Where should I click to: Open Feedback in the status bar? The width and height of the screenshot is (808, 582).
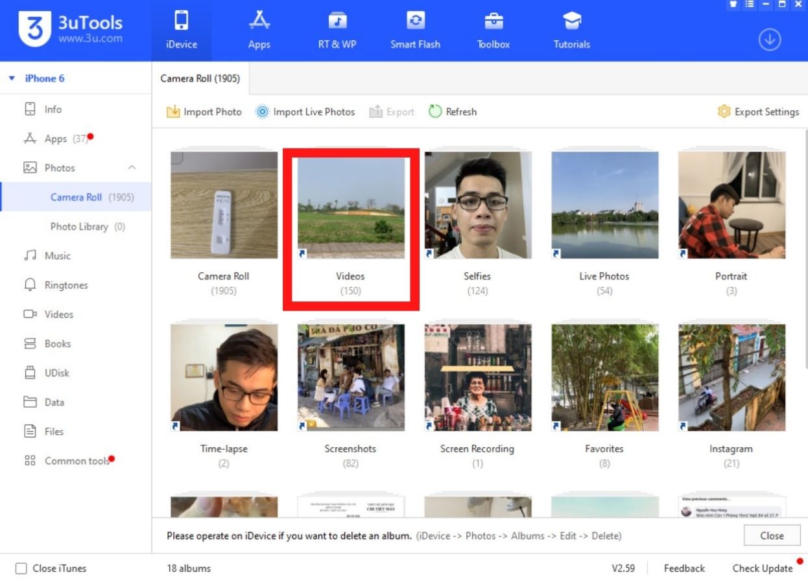(684, 568)
